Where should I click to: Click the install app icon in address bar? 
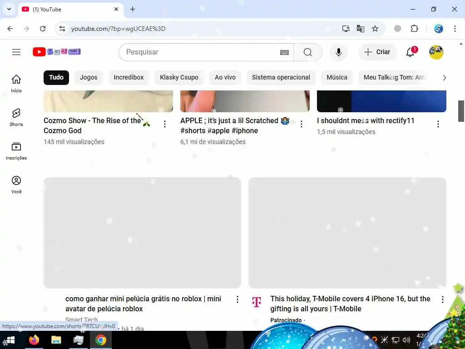346,29
